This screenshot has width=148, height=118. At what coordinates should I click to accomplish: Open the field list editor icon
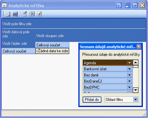pyautogui.click(x=25, y=14)
